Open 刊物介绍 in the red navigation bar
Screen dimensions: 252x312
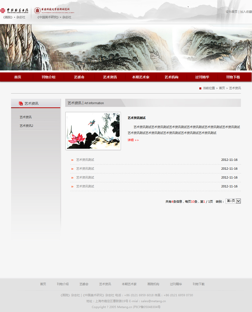(48, 77)
